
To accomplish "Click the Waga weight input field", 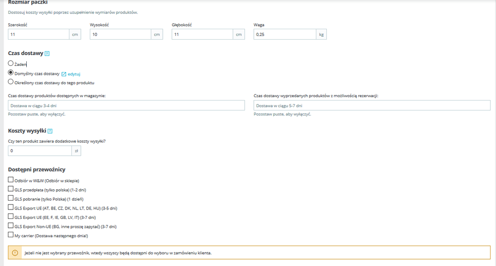I will click(x=285, y=35).
